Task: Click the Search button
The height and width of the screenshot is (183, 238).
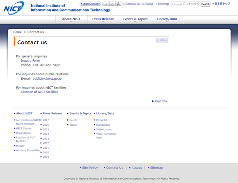Action: point(205,4)
